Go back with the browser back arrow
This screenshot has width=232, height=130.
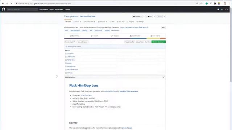(x=3, y=4)
